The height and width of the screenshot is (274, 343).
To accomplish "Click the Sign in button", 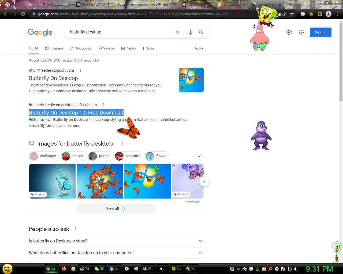I will tap(321, 32).
